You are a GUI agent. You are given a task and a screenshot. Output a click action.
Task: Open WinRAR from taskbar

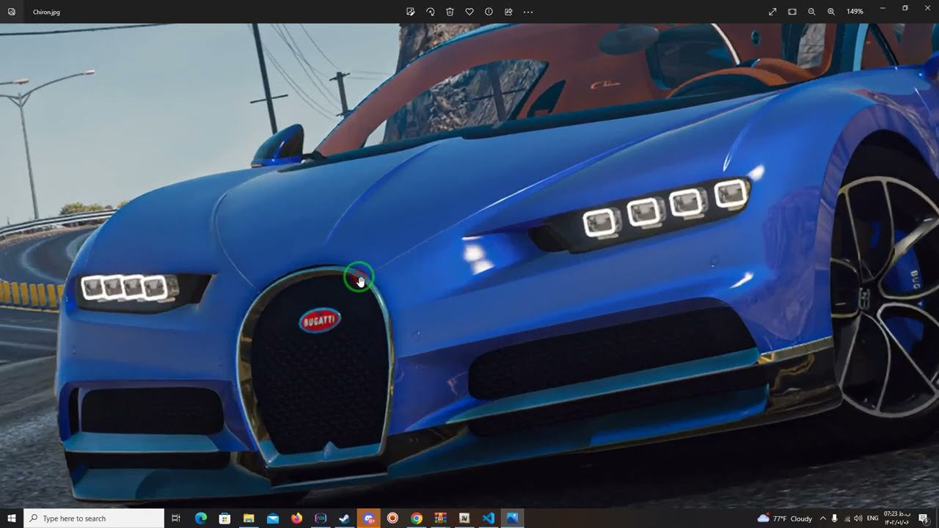click(x=440, y=518)
